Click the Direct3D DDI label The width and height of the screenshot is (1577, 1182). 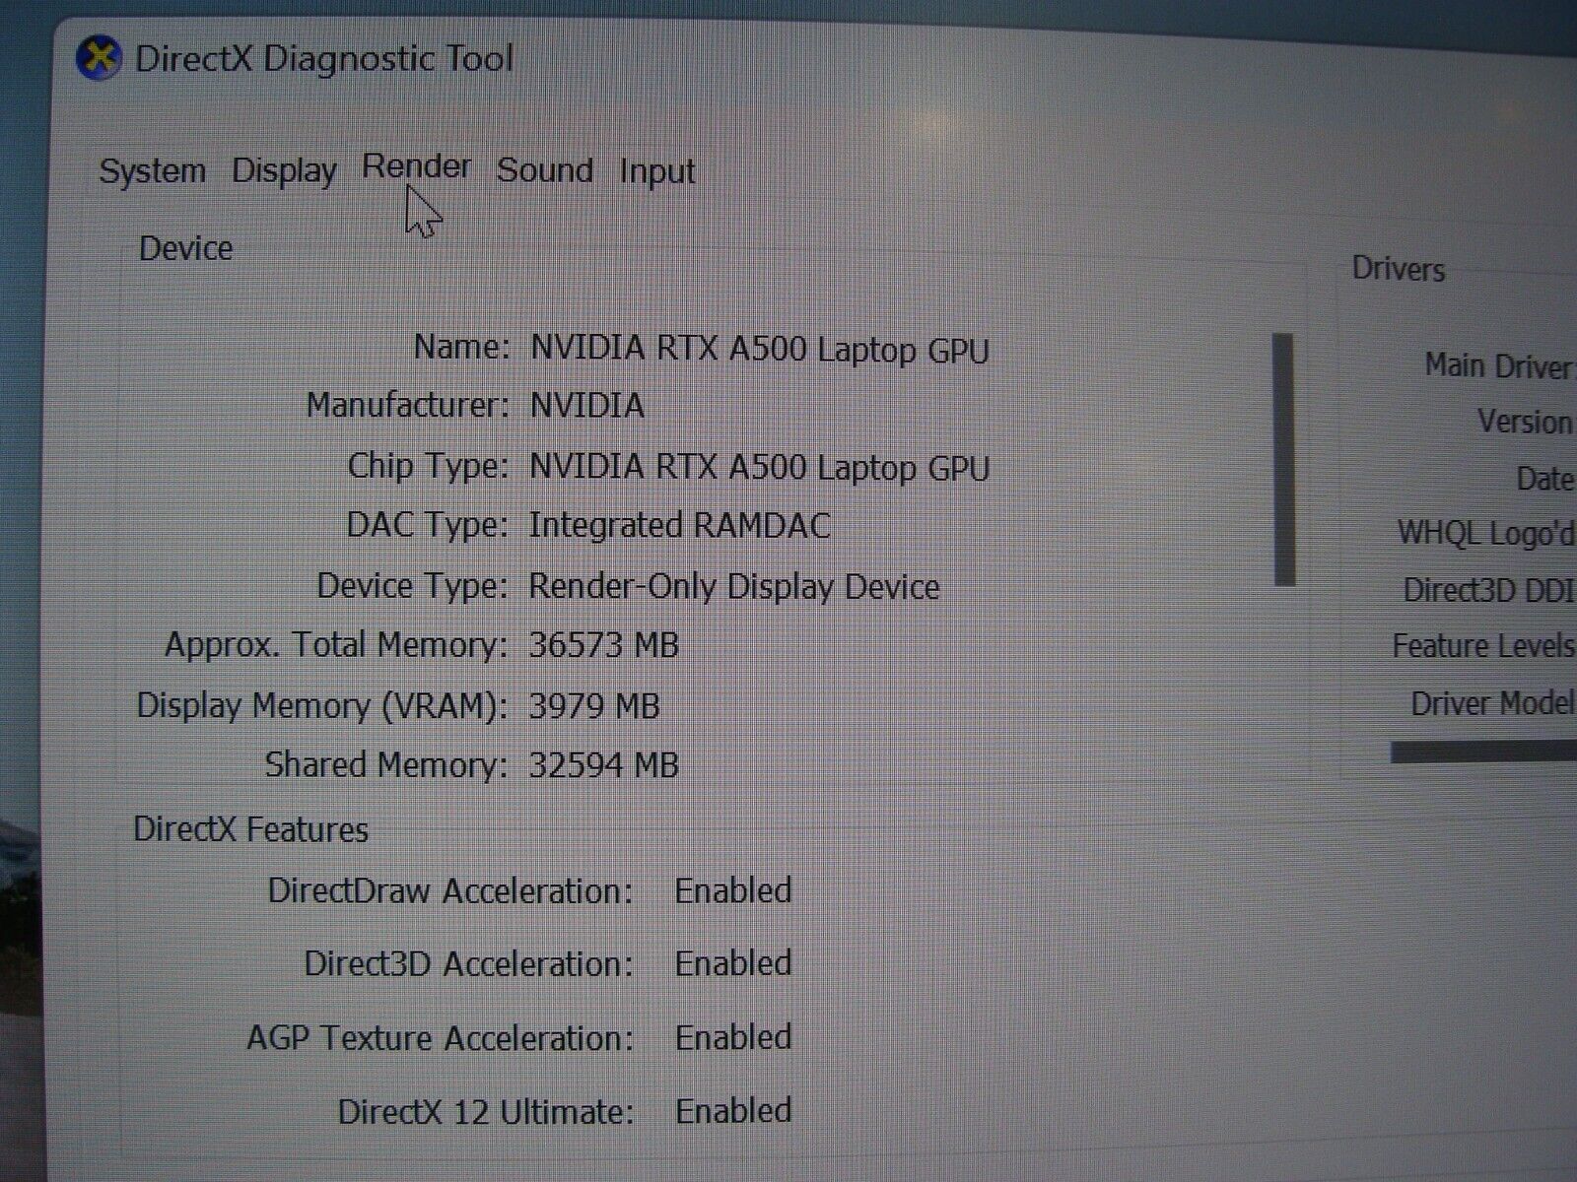[1489, 590]
